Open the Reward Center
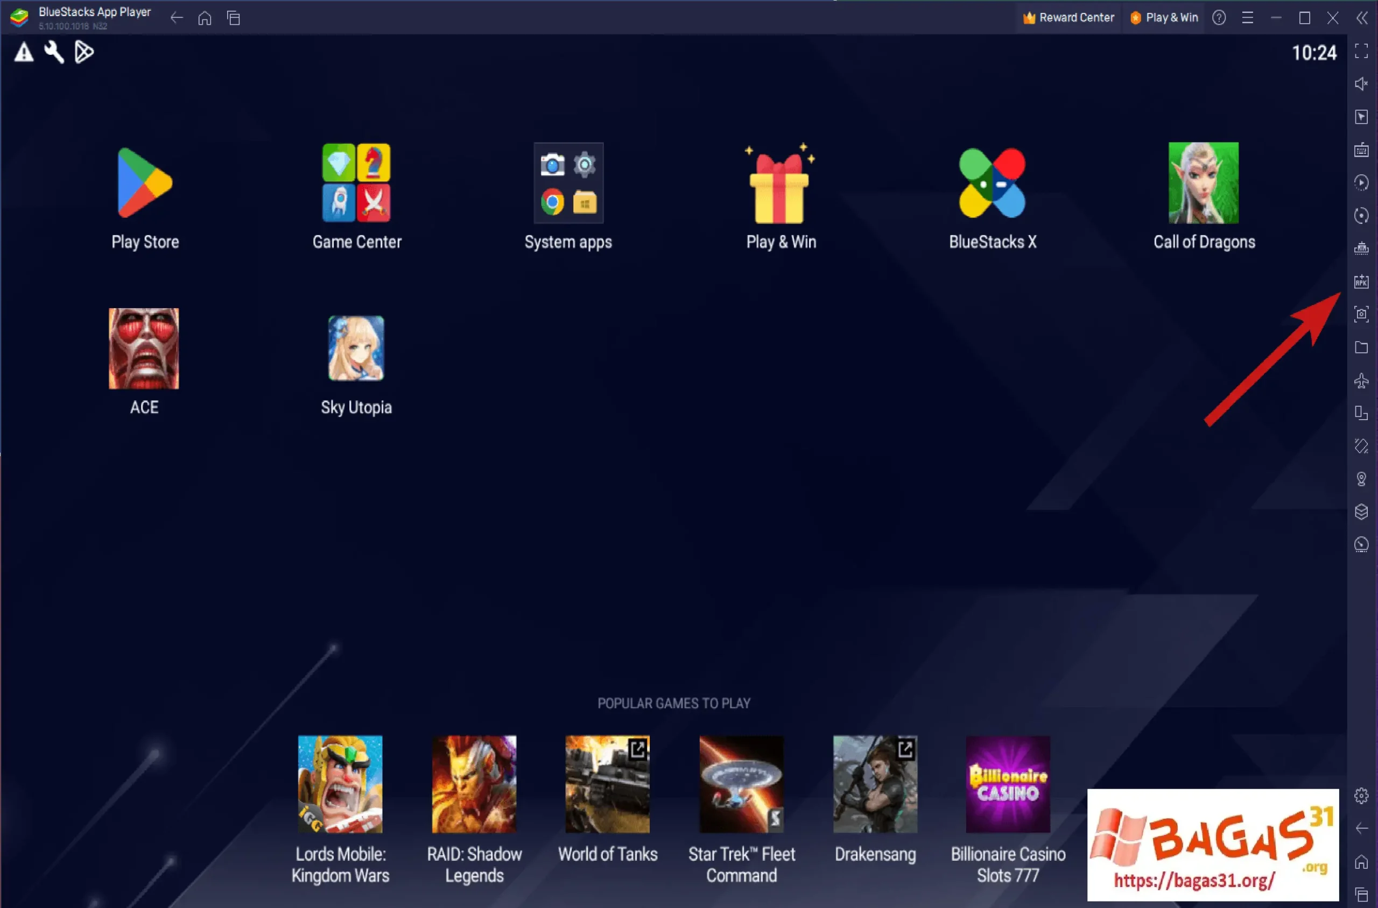Image resolution: width=1378 pixels, height=908 pixels. pyautogui.click(x=1068, y=17)
